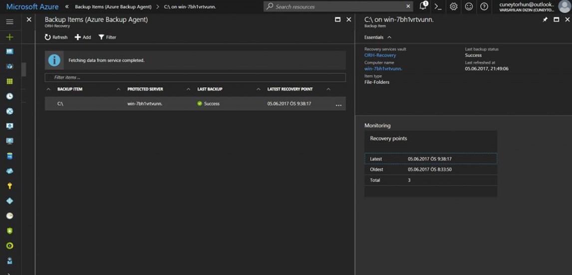The height and width of the screenshot is (275, 572).
Task: Click the Filter items input field
Action: pos(195,77)
